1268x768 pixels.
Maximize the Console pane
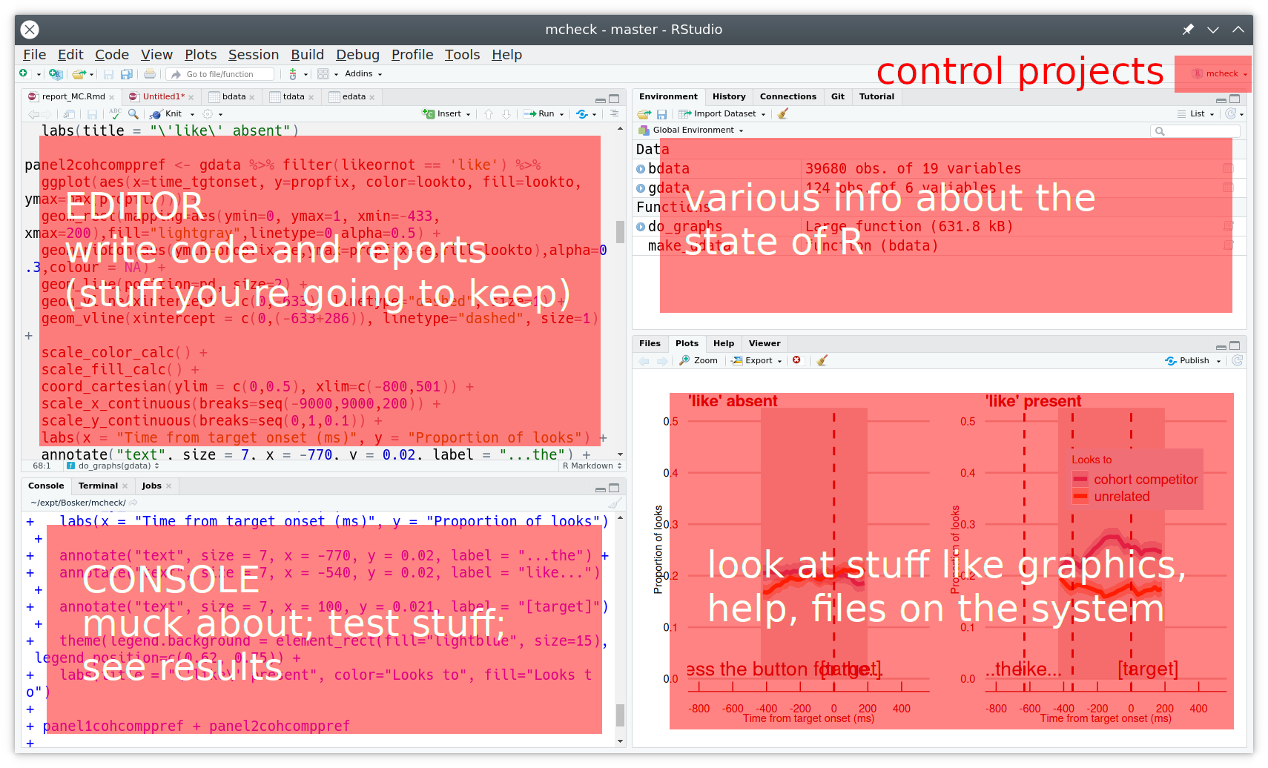tap(614, 488)
